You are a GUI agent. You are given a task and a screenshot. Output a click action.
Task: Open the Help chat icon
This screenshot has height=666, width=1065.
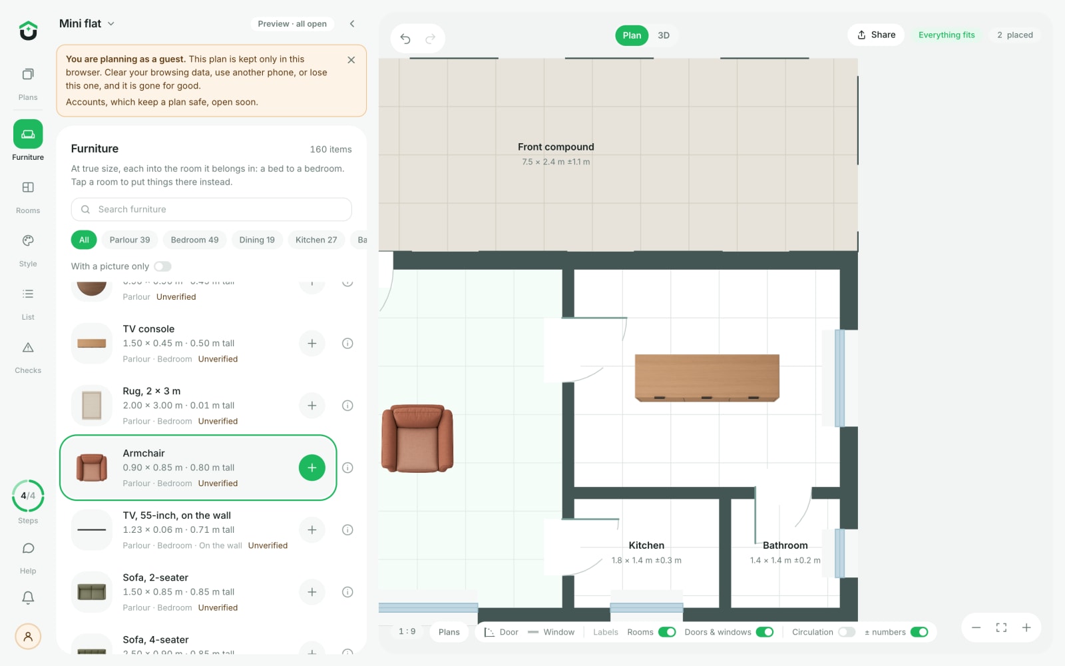[x=28, y=557]
